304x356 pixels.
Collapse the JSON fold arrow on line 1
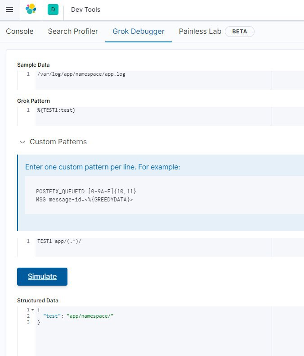(x=33, y=310)
